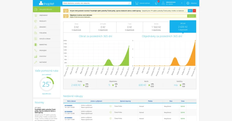
Task: Click lightbulb icon in order-version banner
Action: pyautogui.click(x=66, y=16)
